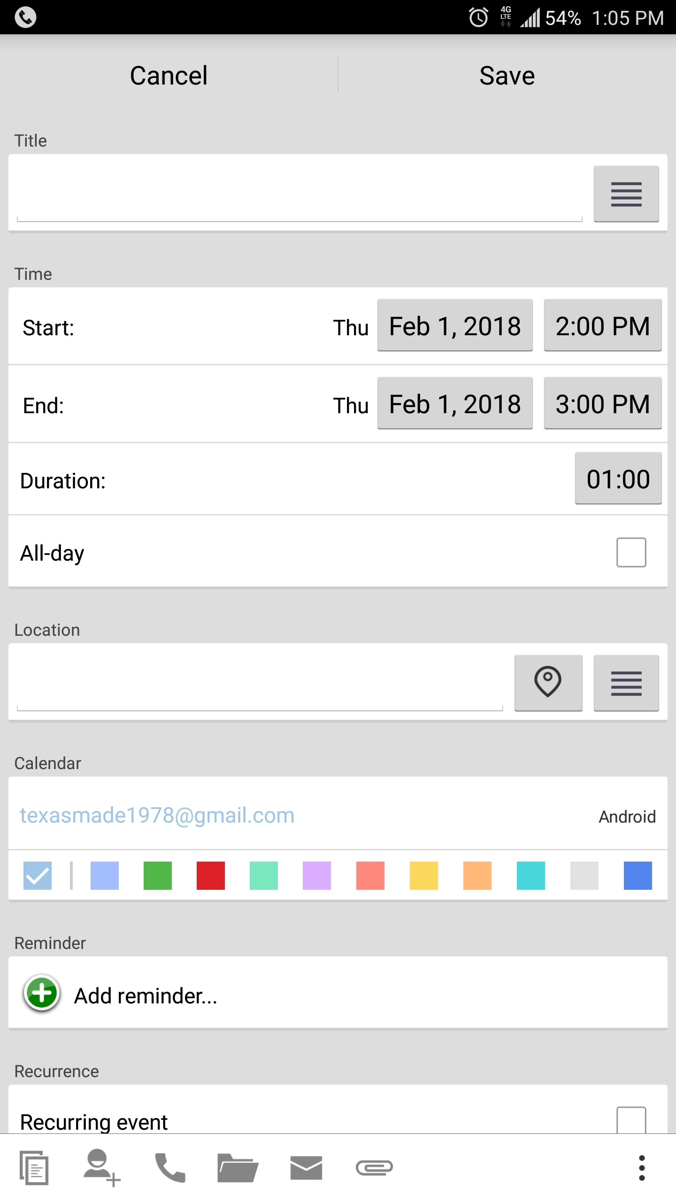Tap the paperclip attachment icon
The height and width of the screenshot is (1202, 676).
374,1168
